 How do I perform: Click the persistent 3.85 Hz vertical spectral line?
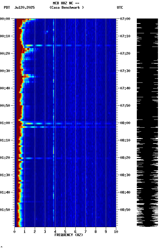pos(54,120)
